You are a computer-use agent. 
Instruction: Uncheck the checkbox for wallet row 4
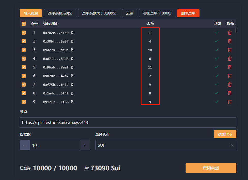(24, 59)
